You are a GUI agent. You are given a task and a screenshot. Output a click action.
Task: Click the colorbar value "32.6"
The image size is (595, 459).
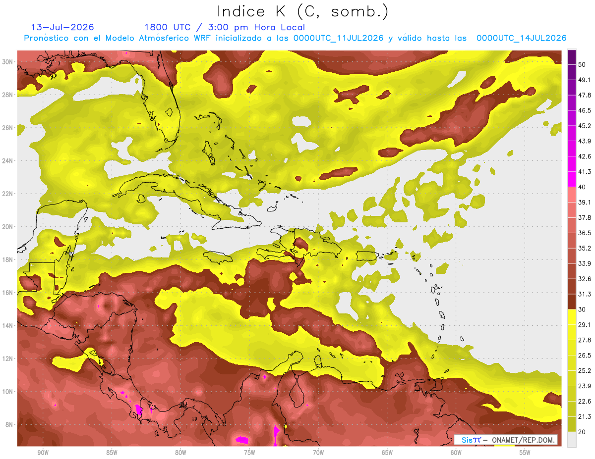tap(585, 279)
